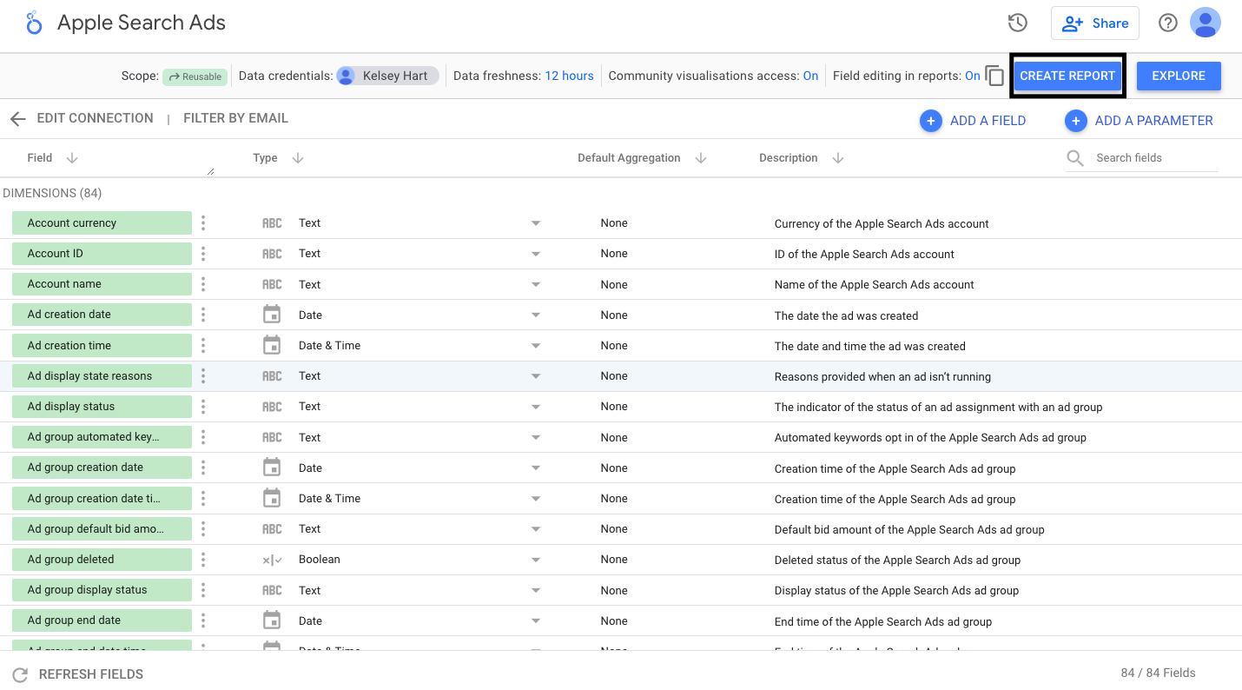The height and width of the screenshot is (690, 1242).
Task: Click the search magnifier icon
Action: click(x=1075, y=158)
